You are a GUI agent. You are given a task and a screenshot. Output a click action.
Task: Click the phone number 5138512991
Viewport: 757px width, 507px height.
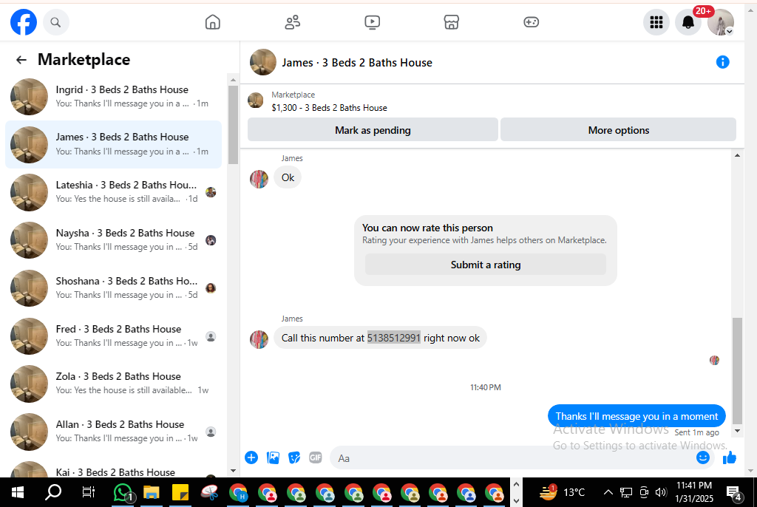point(393,338)
